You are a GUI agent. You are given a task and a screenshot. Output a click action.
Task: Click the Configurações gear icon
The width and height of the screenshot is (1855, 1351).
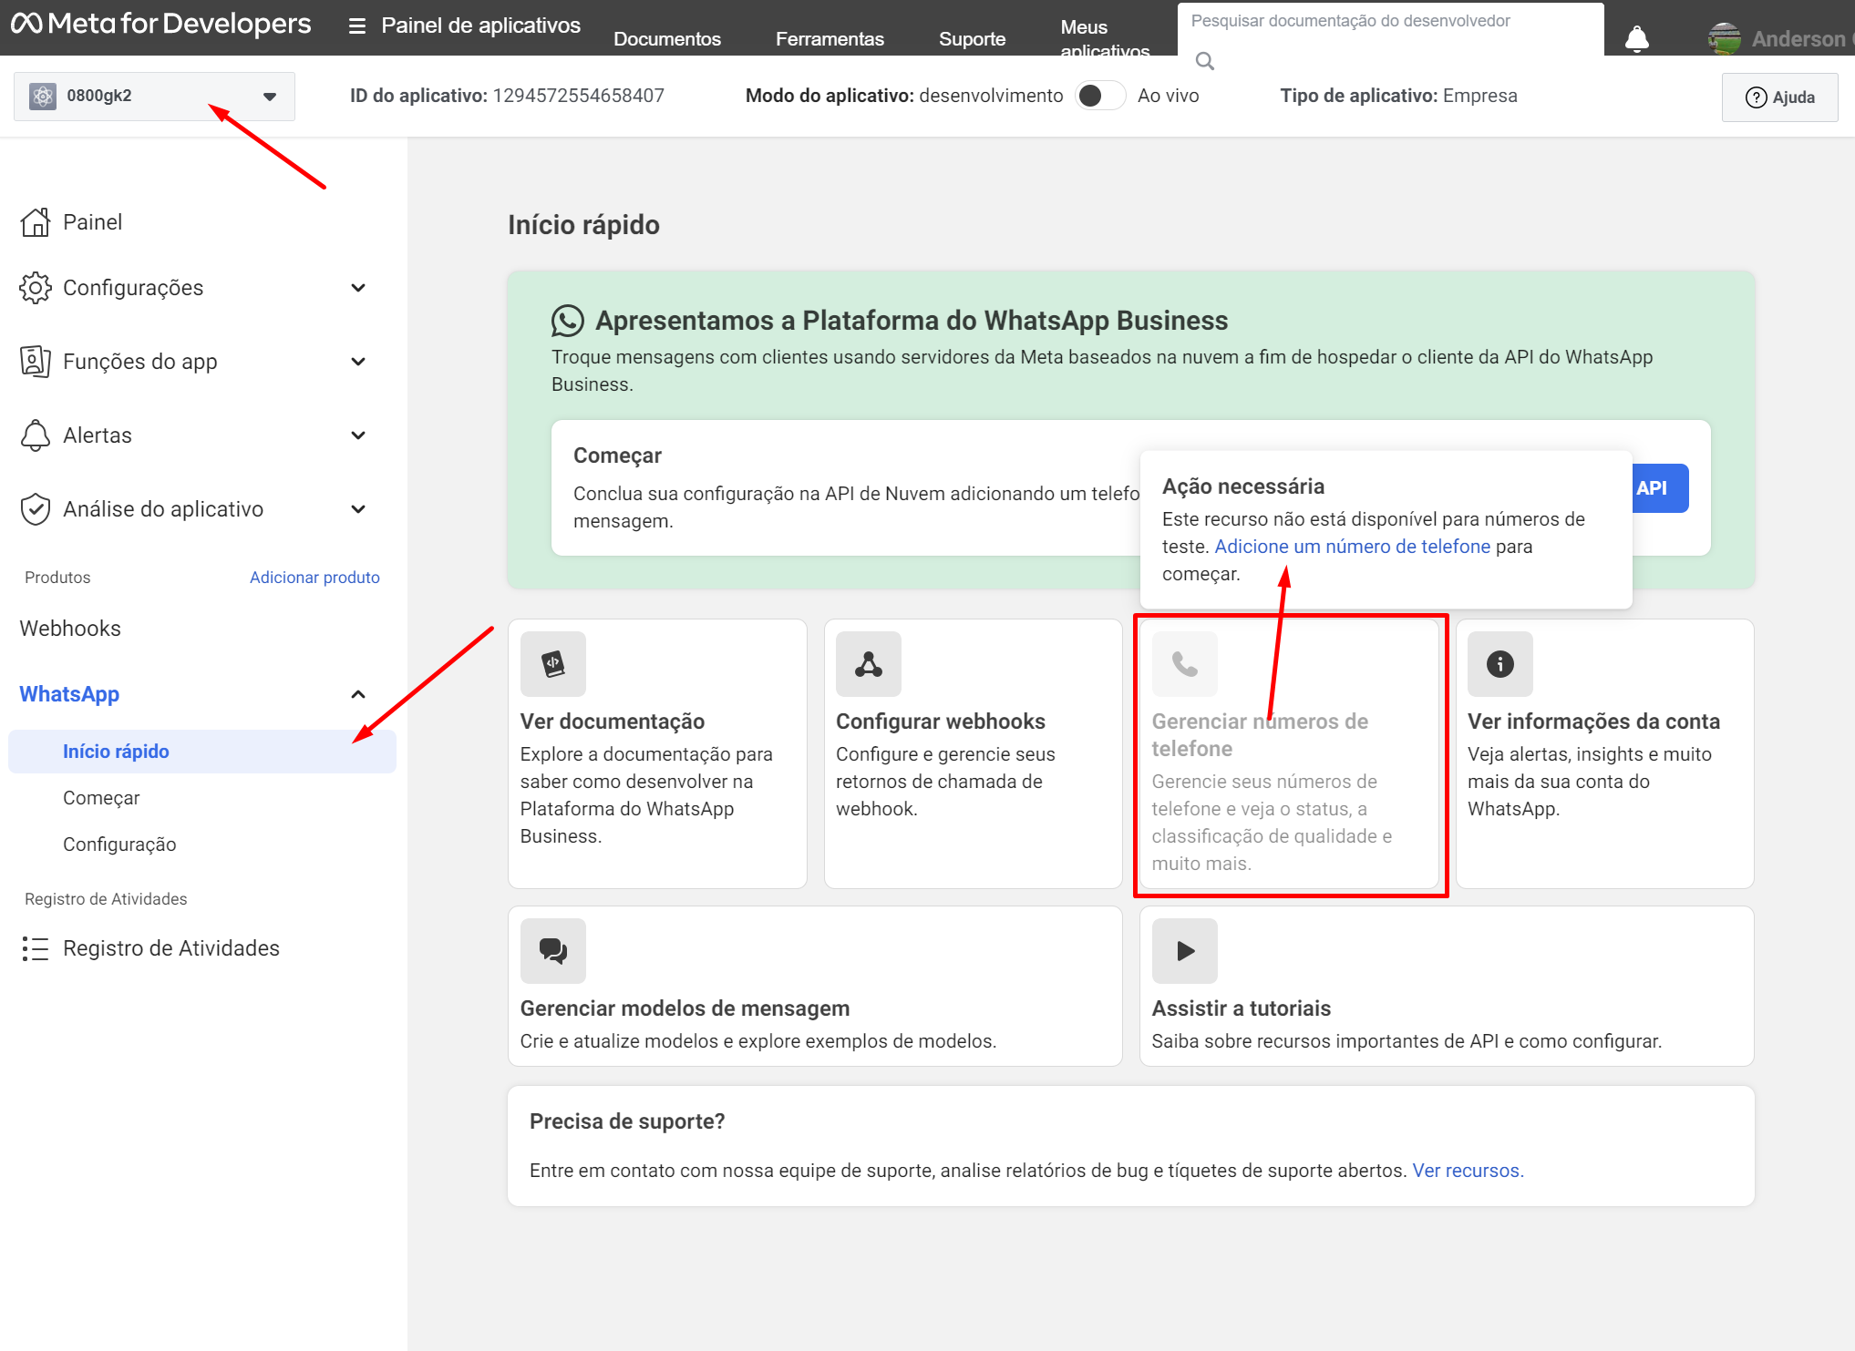pos(36,288)
